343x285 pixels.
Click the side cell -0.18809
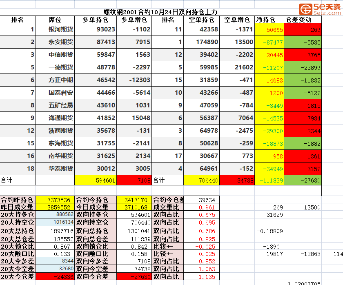click(269, 231)
